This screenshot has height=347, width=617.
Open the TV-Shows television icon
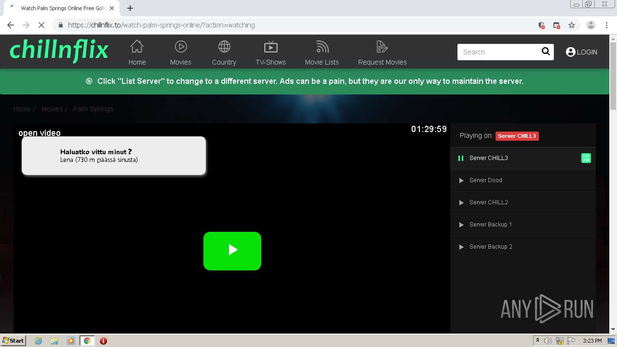(x=271, y=47)
